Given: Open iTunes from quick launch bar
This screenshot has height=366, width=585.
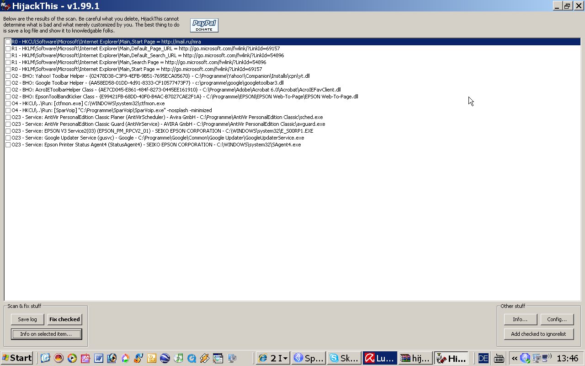Looking at the screenshot, I should (178, 358).
